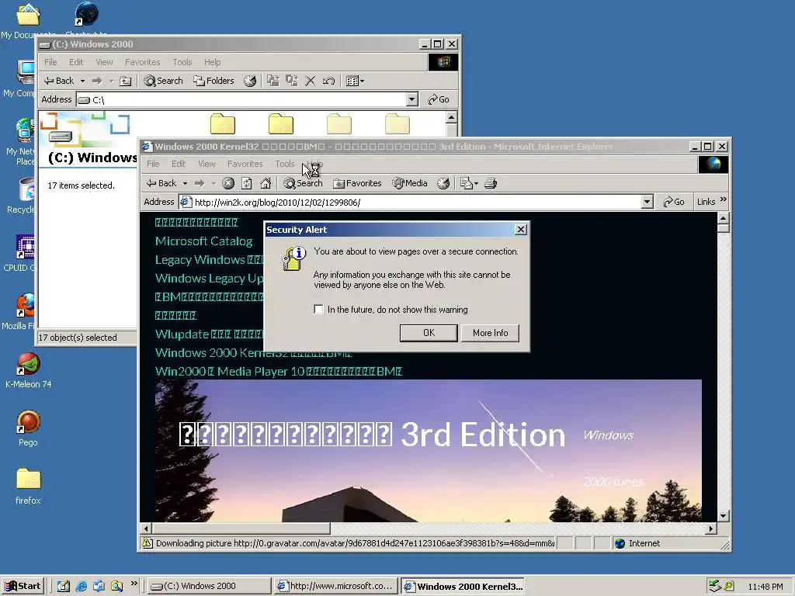Expand Links bar chevron in Internet Explorer

click(724, 199)
